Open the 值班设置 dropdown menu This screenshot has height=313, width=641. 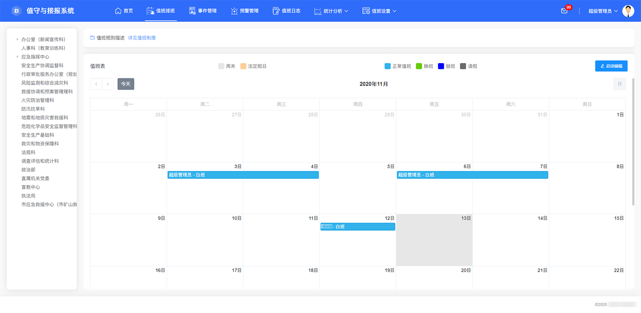click(x=379, y=11)
